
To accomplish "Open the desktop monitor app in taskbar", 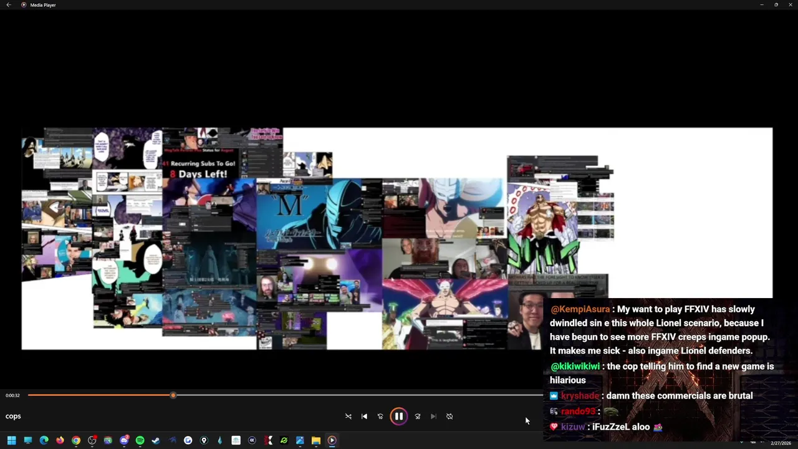I will tap(27, 440).
